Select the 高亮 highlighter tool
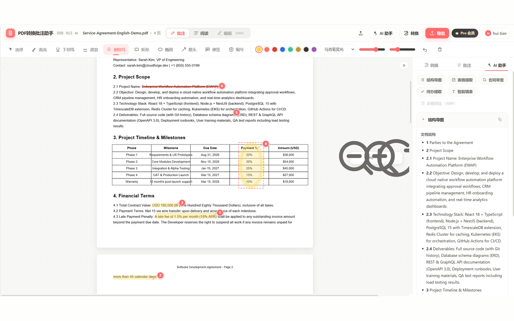The height and width of the screenshot is (321, 514). 39,49
